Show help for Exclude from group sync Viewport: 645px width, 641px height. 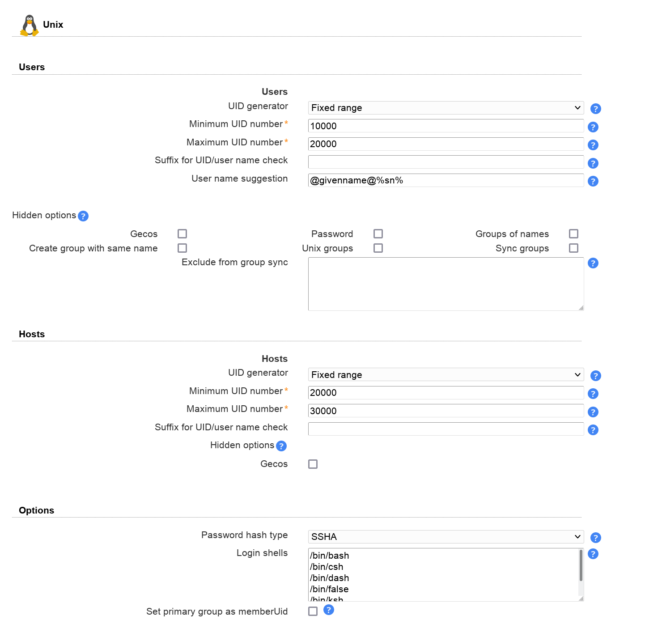pyautogui.click(x=593, y=263)
